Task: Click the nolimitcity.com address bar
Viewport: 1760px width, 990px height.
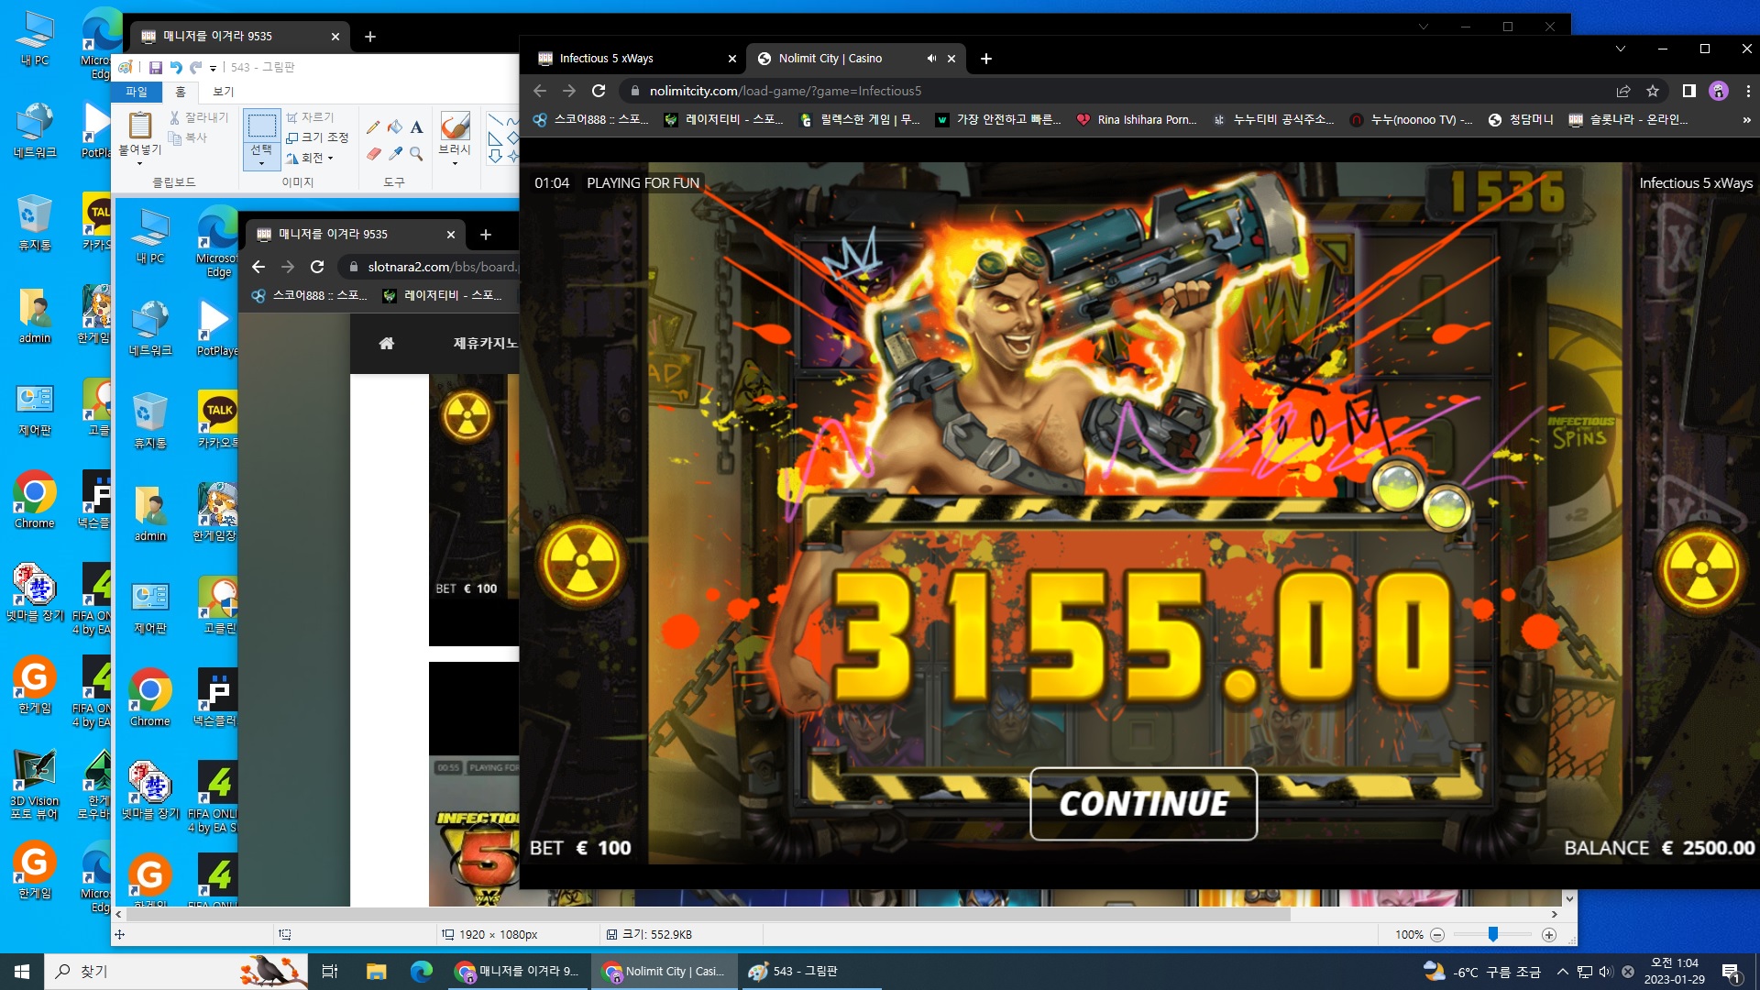Action: [x=1114, y=91]
